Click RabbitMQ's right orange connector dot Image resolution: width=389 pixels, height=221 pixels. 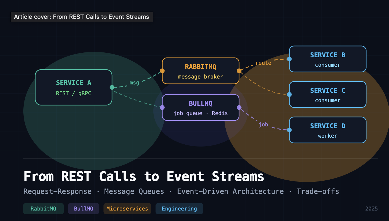239,71
